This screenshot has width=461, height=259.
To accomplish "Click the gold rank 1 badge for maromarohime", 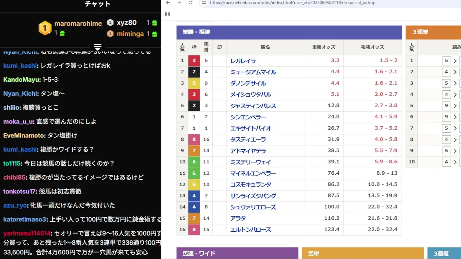I will tap(45, 28).
